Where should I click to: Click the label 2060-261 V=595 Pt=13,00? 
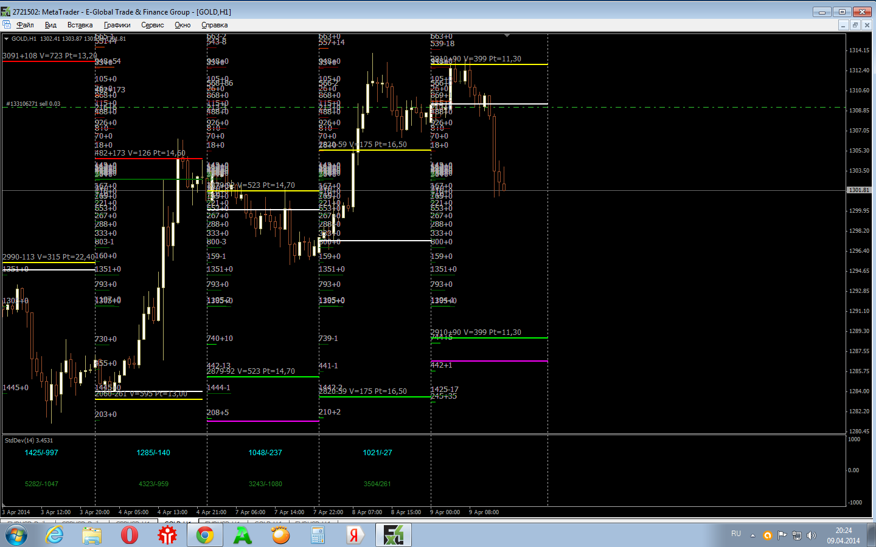[141, 394]
